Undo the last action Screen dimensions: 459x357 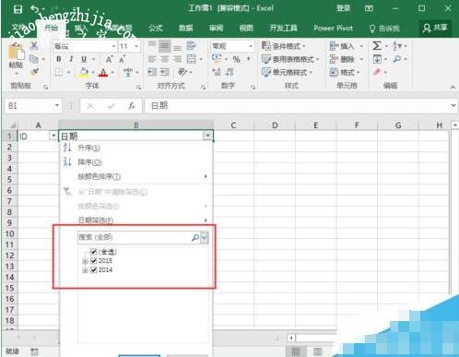35,9
